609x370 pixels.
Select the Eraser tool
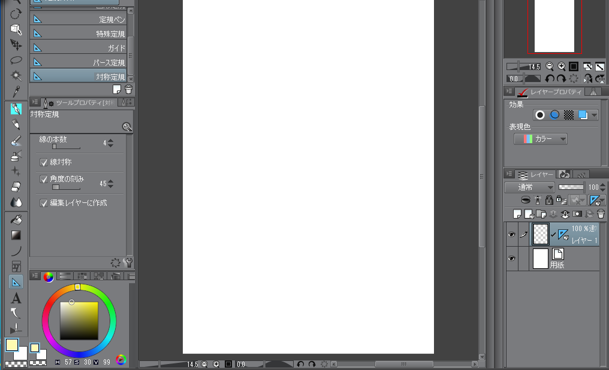tap(16, 187)
